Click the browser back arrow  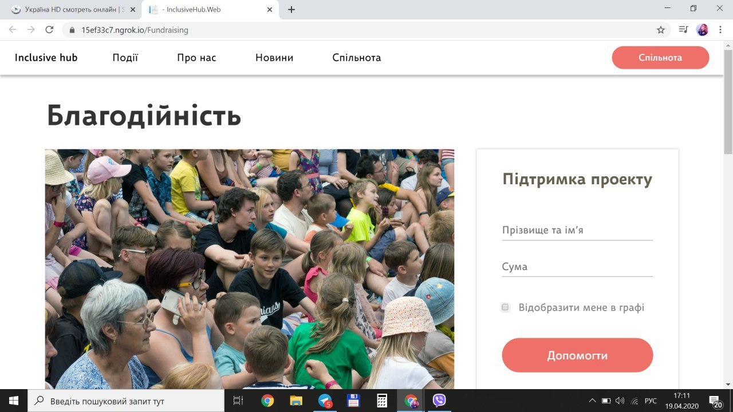(x=13, y=30)
